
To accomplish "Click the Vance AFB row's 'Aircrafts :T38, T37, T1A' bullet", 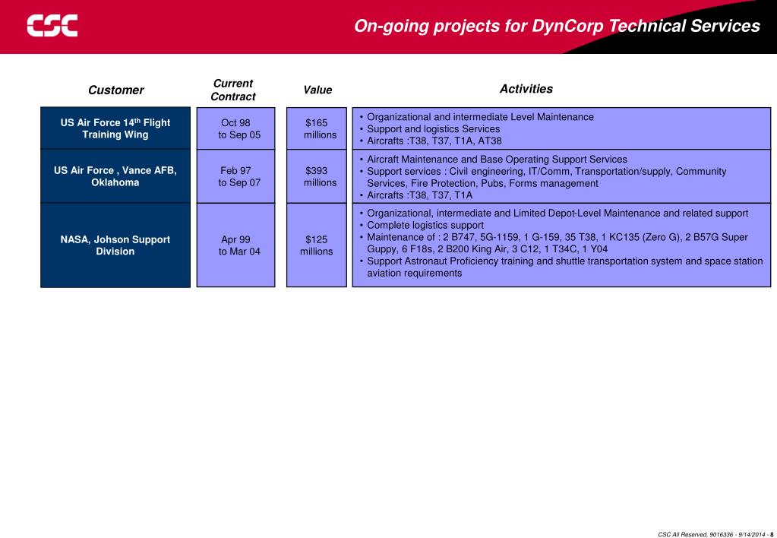I will click(x=416, y=195).
